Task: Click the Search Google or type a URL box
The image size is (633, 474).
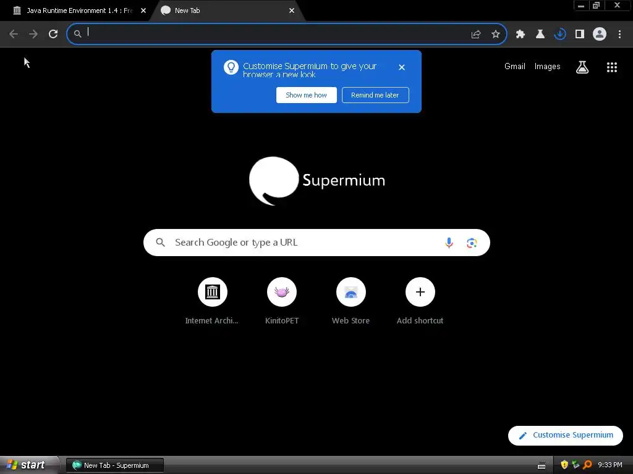Action: (x=316, y=243)
